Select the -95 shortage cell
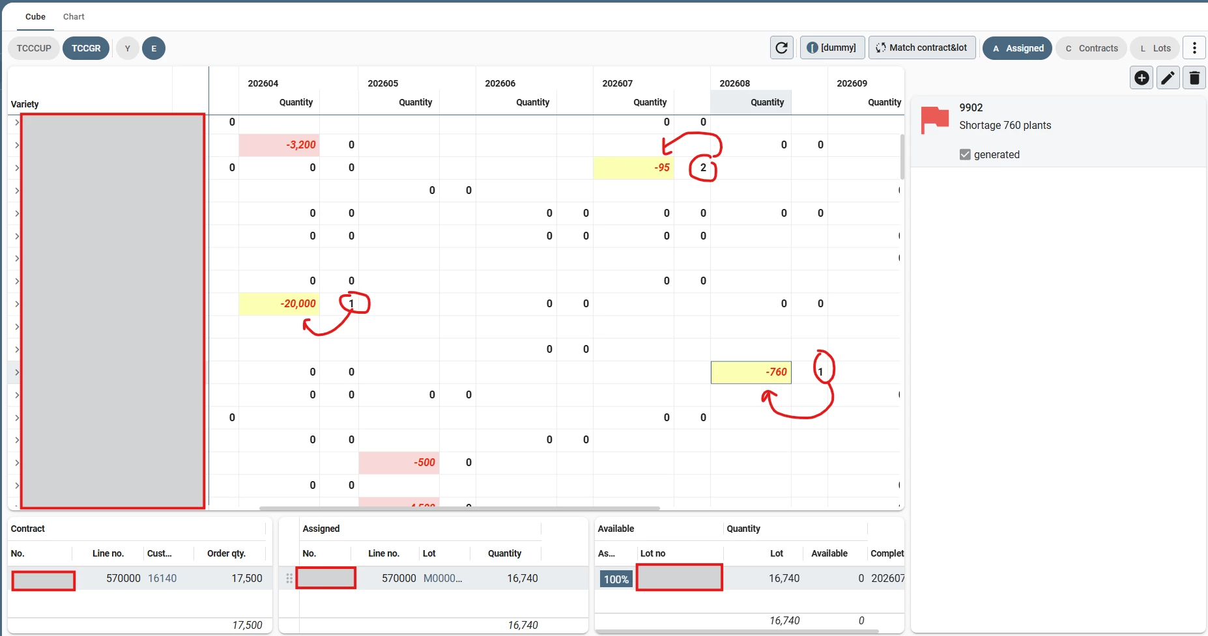Viewport: 1208px width, 636px height. click(633, 167)
